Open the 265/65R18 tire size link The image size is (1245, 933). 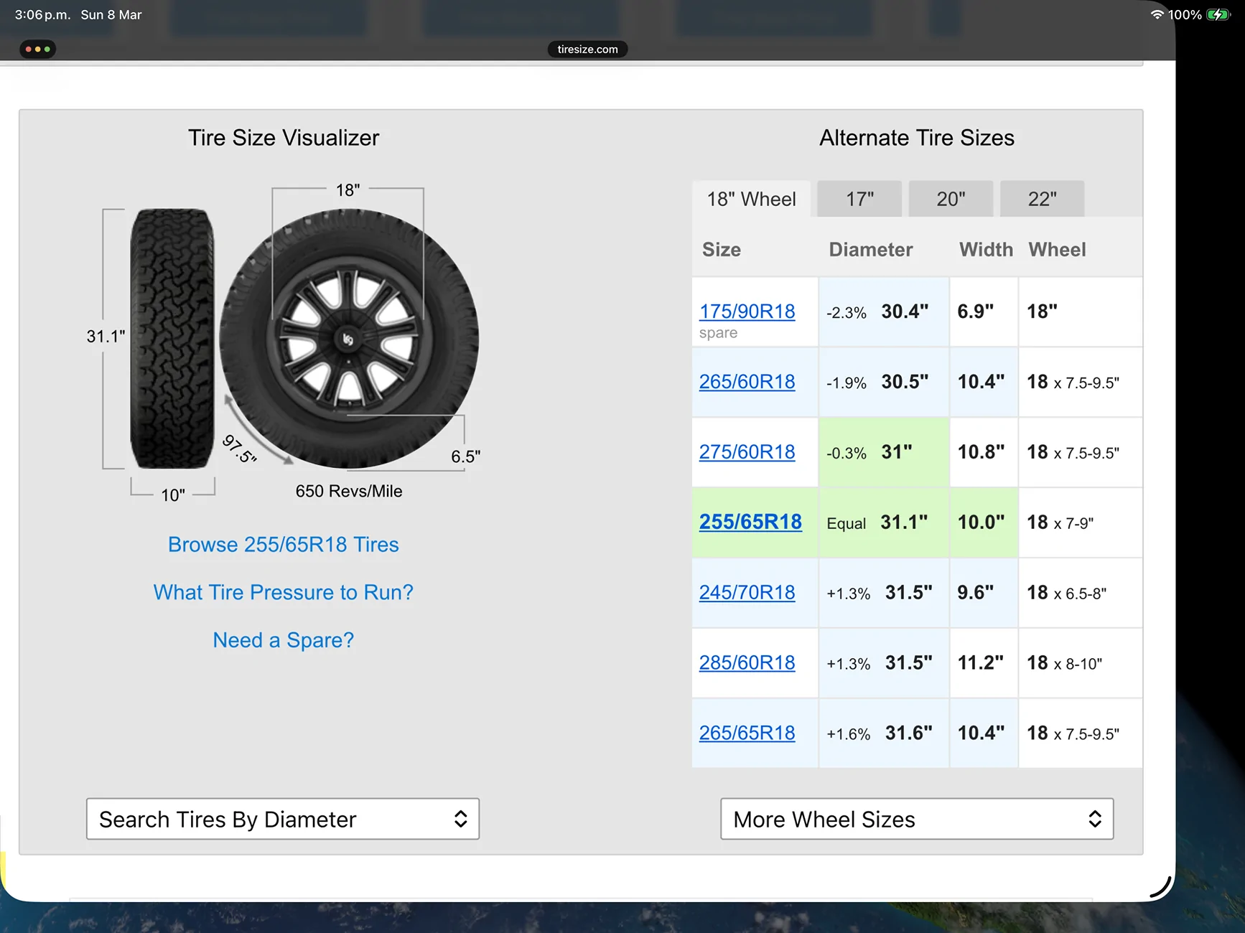point(747,733)
